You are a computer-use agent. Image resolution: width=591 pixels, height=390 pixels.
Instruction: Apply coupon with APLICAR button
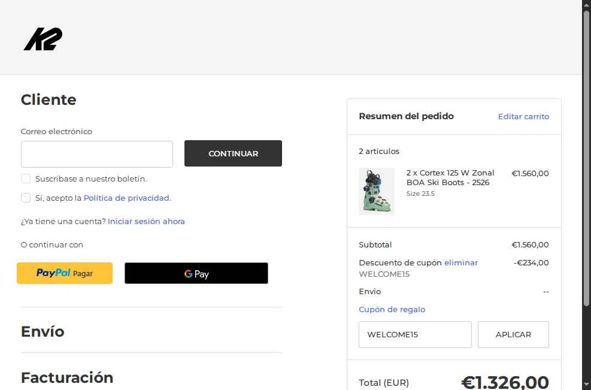pos(513,334)
